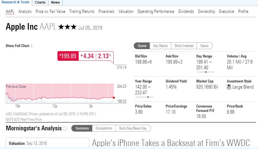This screenshot has width=258, height=149.
Task: Select the Quote pill tab
Action: [x=142, y=46]
